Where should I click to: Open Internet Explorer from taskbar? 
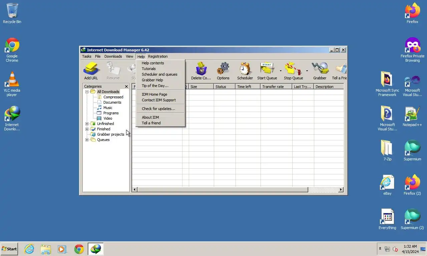tap(29, 249)
